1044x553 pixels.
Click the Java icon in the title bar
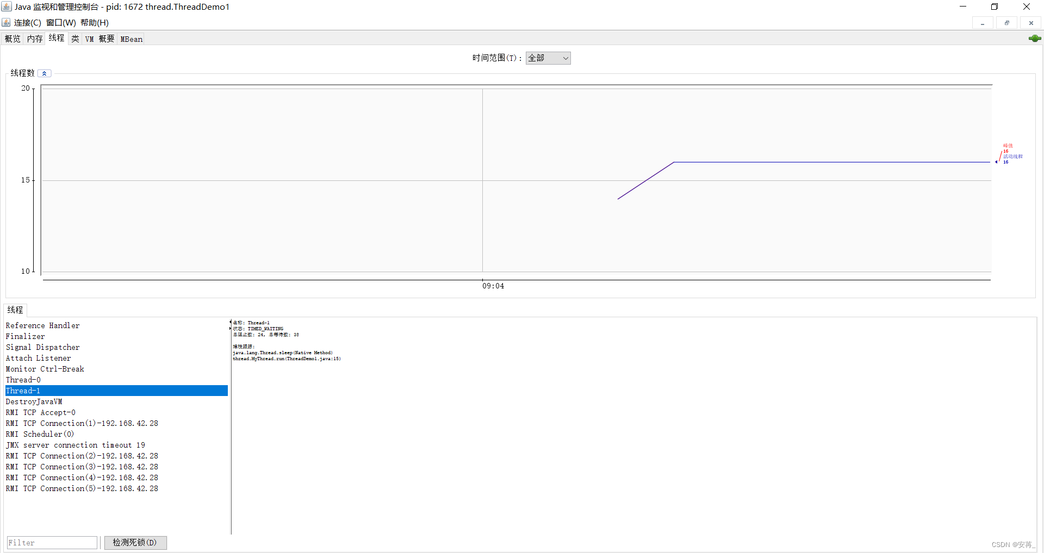7,7
